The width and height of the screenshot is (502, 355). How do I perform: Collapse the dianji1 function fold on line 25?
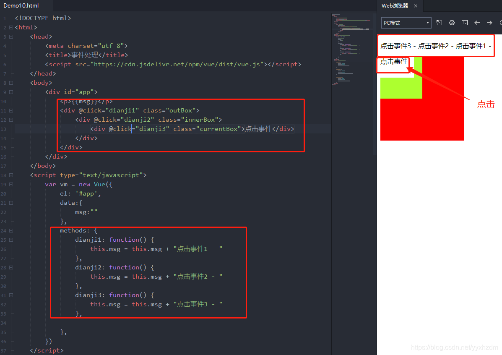(11, 240)
